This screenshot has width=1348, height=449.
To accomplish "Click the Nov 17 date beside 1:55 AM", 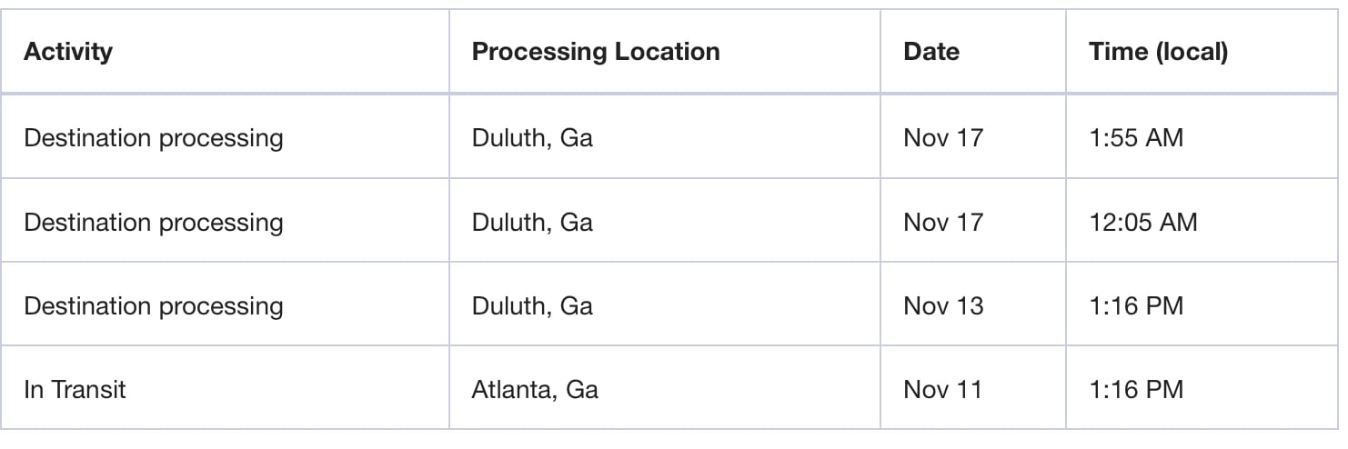I will (943, 138).
